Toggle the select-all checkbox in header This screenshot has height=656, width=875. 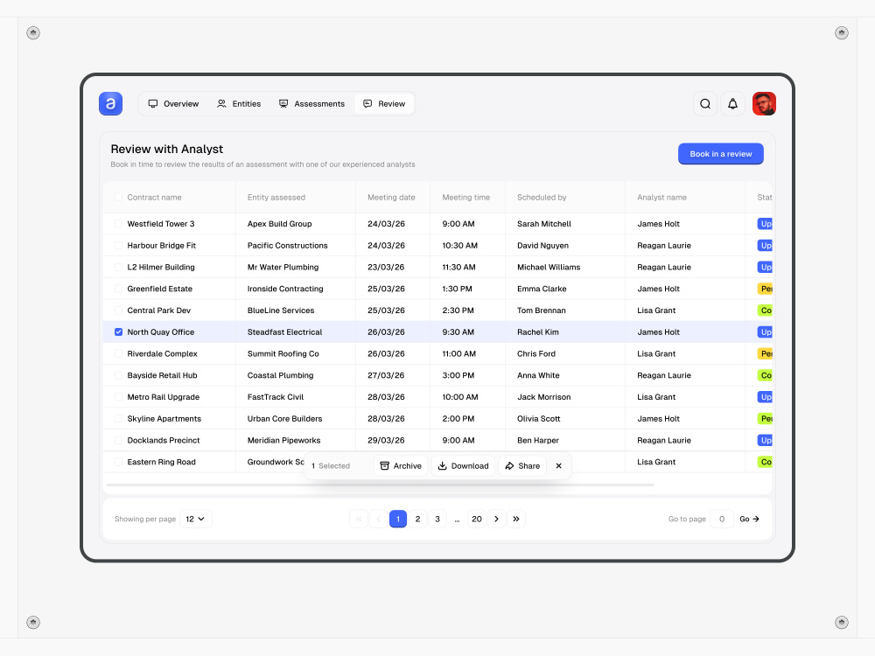pos(118,198)
